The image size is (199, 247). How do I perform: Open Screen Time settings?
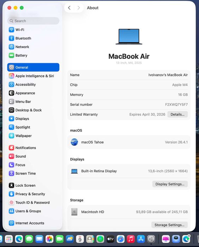point(33,173)
